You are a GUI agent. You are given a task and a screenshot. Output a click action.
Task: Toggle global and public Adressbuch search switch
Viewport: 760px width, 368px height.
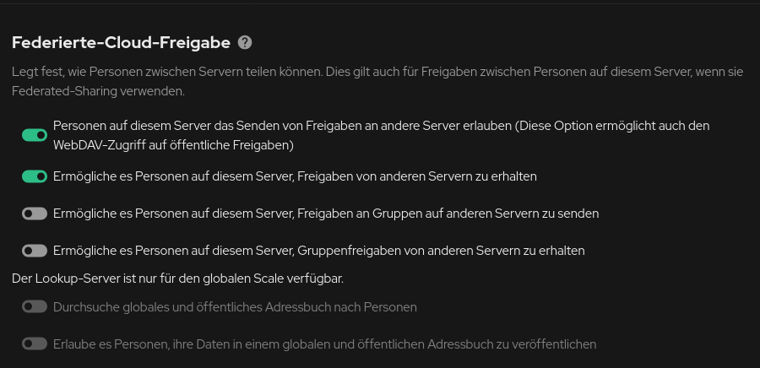[35, 306]
